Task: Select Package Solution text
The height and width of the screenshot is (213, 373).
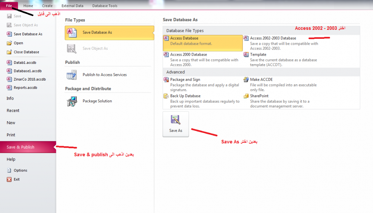Action: 97,101
